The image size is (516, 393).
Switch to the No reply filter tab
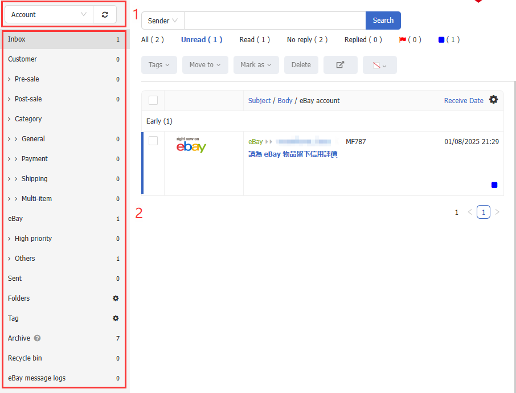[x=307, y=40]
